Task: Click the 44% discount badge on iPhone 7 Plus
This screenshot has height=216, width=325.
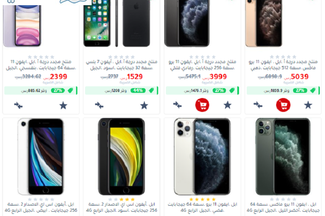Action: (x=138, y=90)
